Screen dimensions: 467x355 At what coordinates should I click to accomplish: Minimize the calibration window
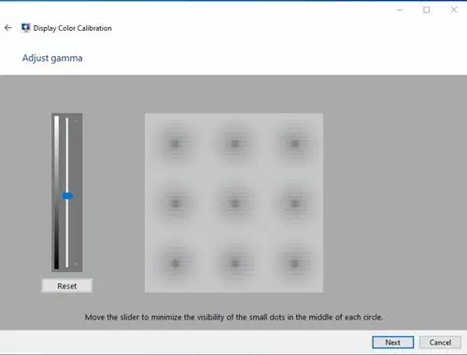(400, 10)
